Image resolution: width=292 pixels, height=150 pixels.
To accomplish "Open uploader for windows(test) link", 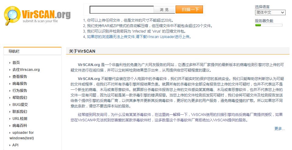I will coord(22,135).
